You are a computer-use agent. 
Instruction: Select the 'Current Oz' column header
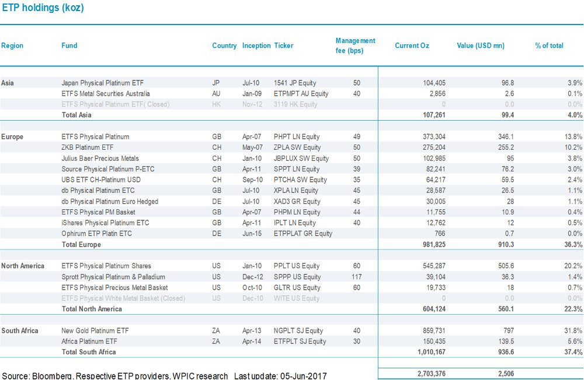tap(412, 45)
